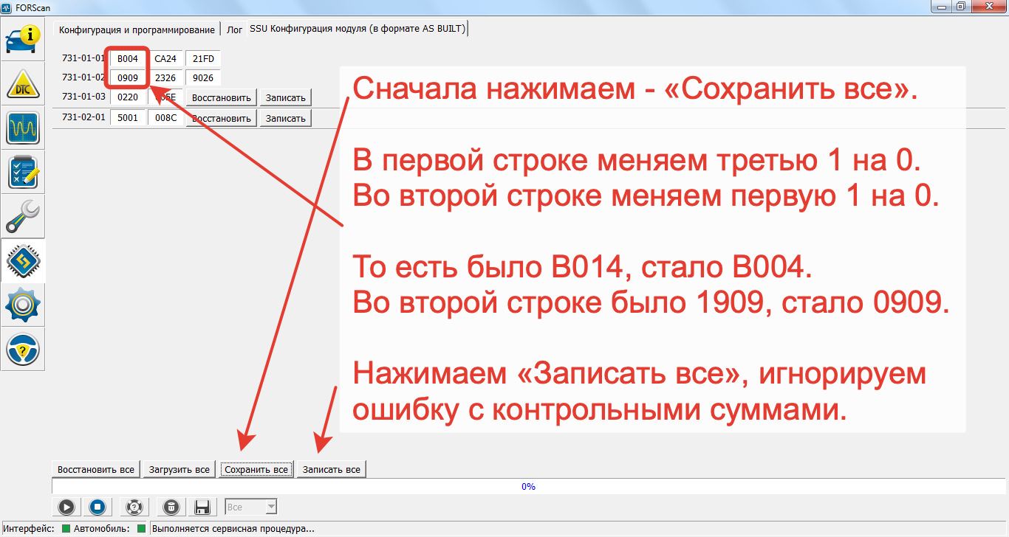Open the tests checklist section
This screenshot has height=537, width=1009.
click(x=23, y=173)
